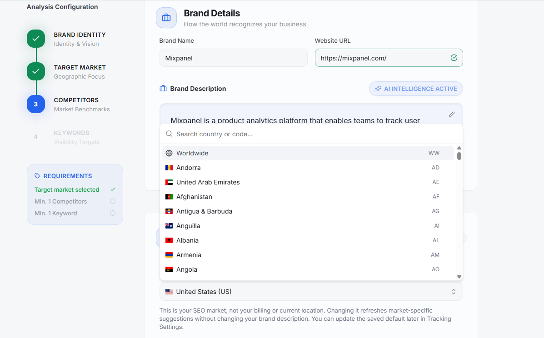Click the search magnifier icon in country search
This screenshot has height=338, width=544.
coord(169,134)
